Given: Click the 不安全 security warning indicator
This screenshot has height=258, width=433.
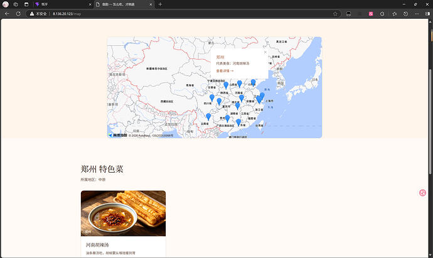Looking at the screenshot, I should tap(38, 14).
